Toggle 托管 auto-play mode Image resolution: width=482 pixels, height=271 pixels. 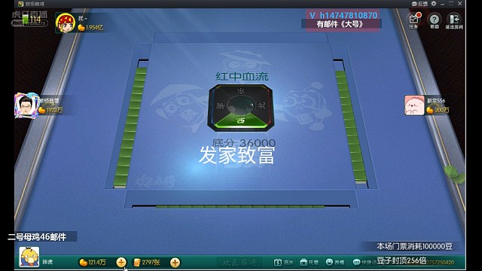point(310,262)
